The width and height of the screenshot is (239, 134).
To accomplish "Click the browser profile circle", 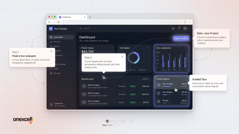I will click(x=185, y=22).
